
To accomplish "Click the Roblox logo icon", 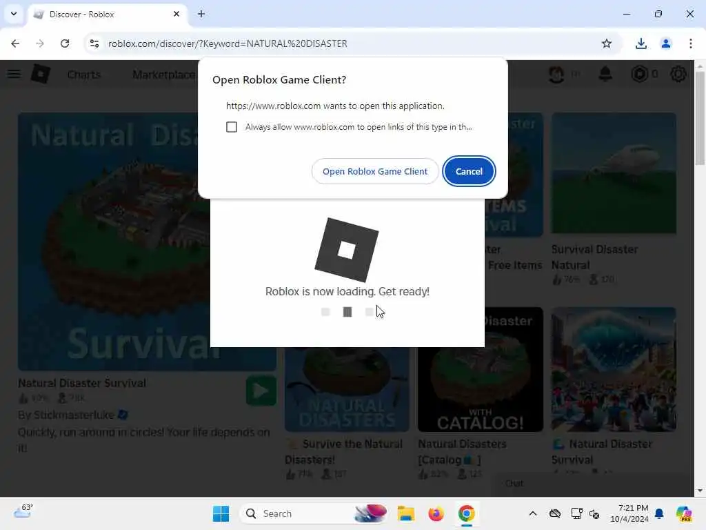I will [x=40, y=74].
